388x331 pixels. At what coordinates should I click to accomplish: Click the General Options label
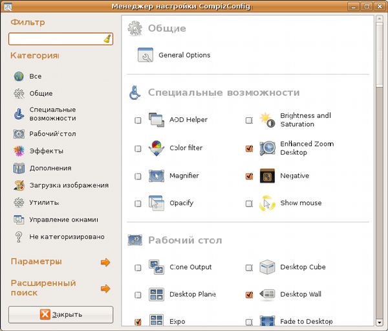coord(184,55)
